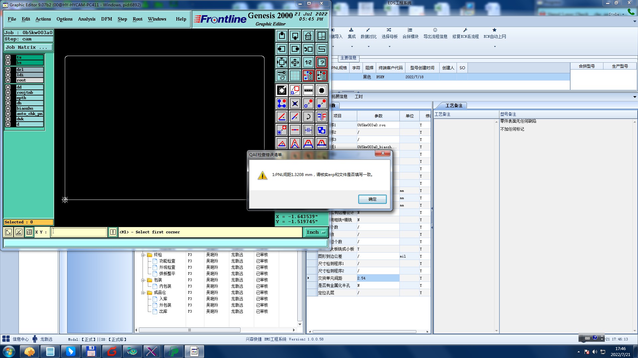Click the 1:2 zoom scale icon
The height and width of the screenshot is (358, 638).
pos(308,62)
